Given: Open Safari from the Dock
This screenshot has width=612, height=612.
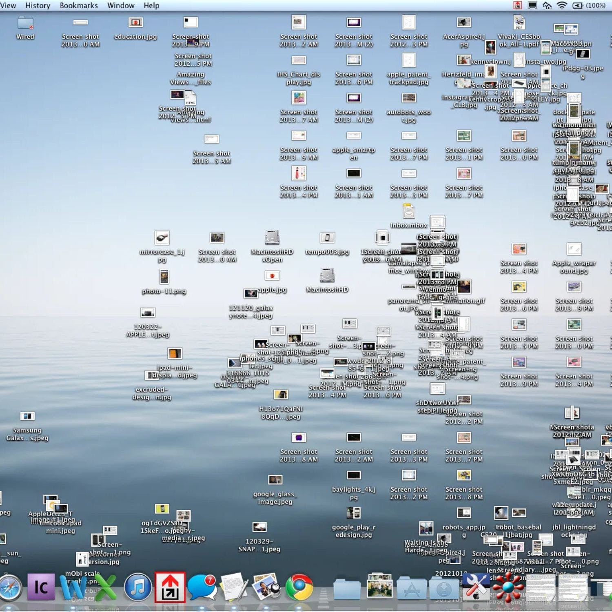Looking at the screenshot, I should click(10, 587).
